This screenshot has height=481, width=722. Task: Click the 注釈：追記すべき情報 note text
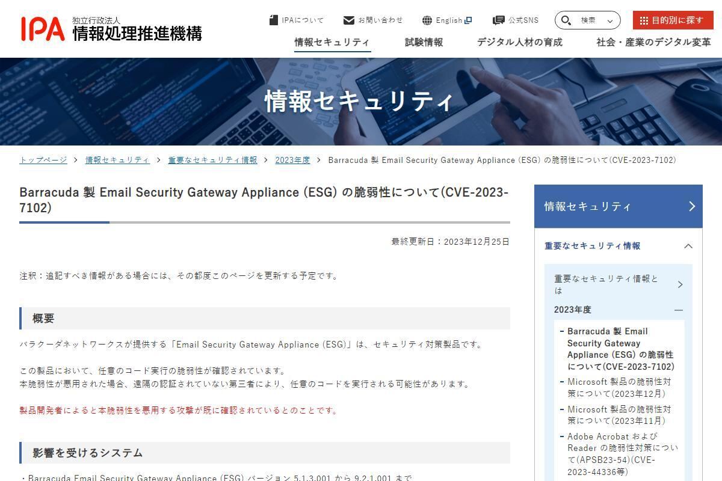click(179, 276)
